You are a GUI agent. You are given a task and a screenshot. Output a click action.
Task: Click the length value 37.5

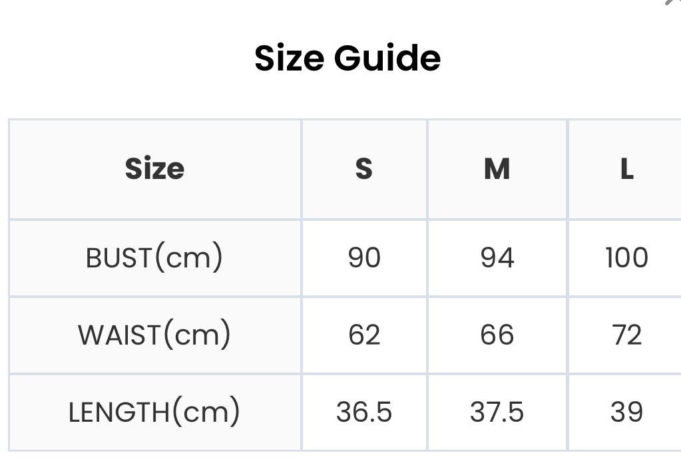click(x=497, y=412)
